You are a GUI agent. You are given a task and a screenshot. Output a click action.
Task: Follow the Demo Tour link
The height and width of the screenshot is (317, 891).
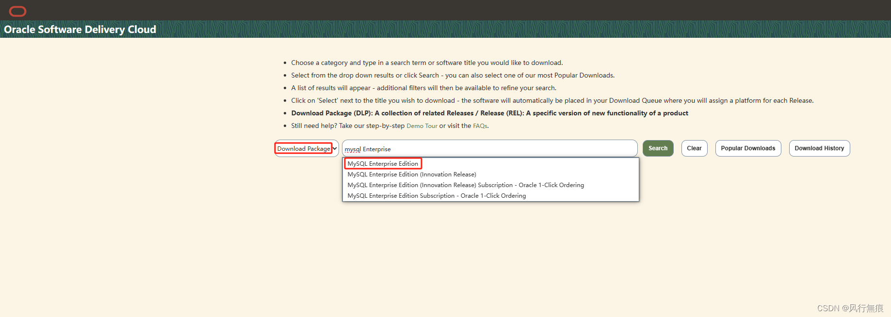[x=422, y=126]
